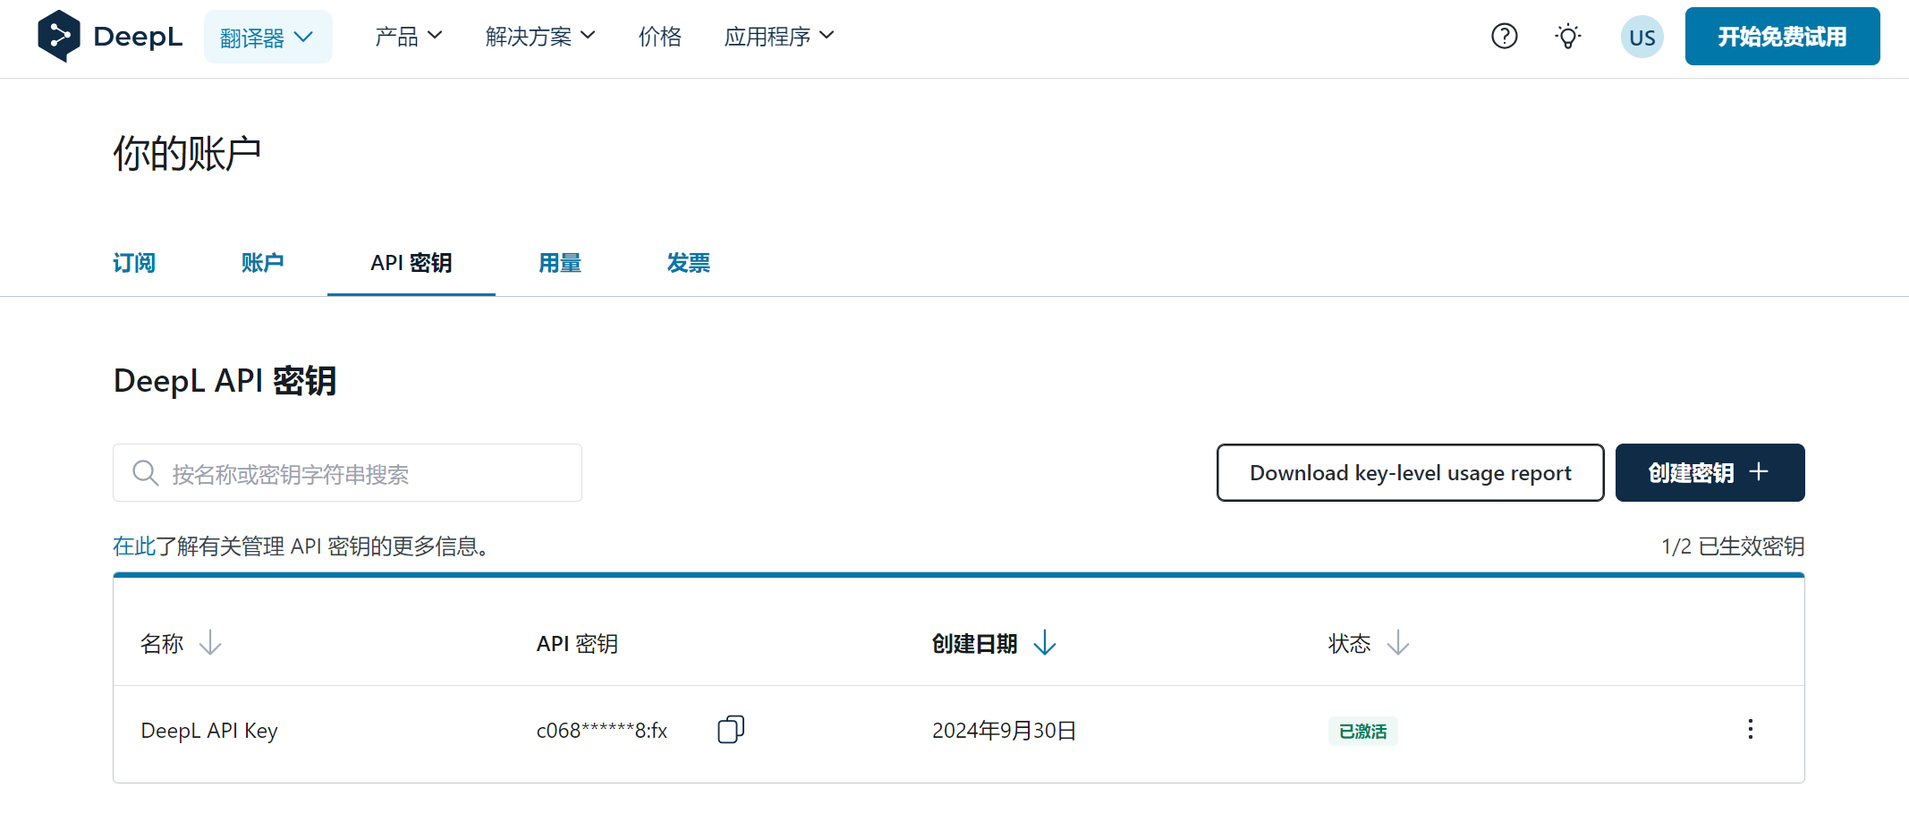Click the masked key c068******8:fx text
The width and height of the screenshot is (1909, 838).
pos(601,731)
